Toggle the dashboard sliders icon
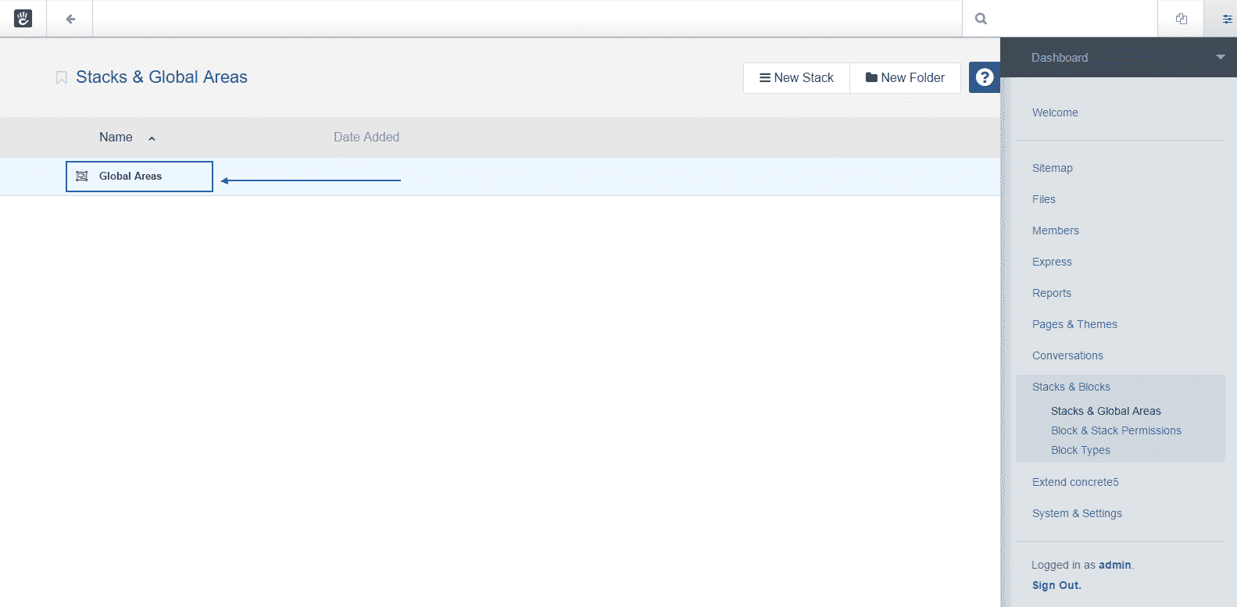 1228,19
